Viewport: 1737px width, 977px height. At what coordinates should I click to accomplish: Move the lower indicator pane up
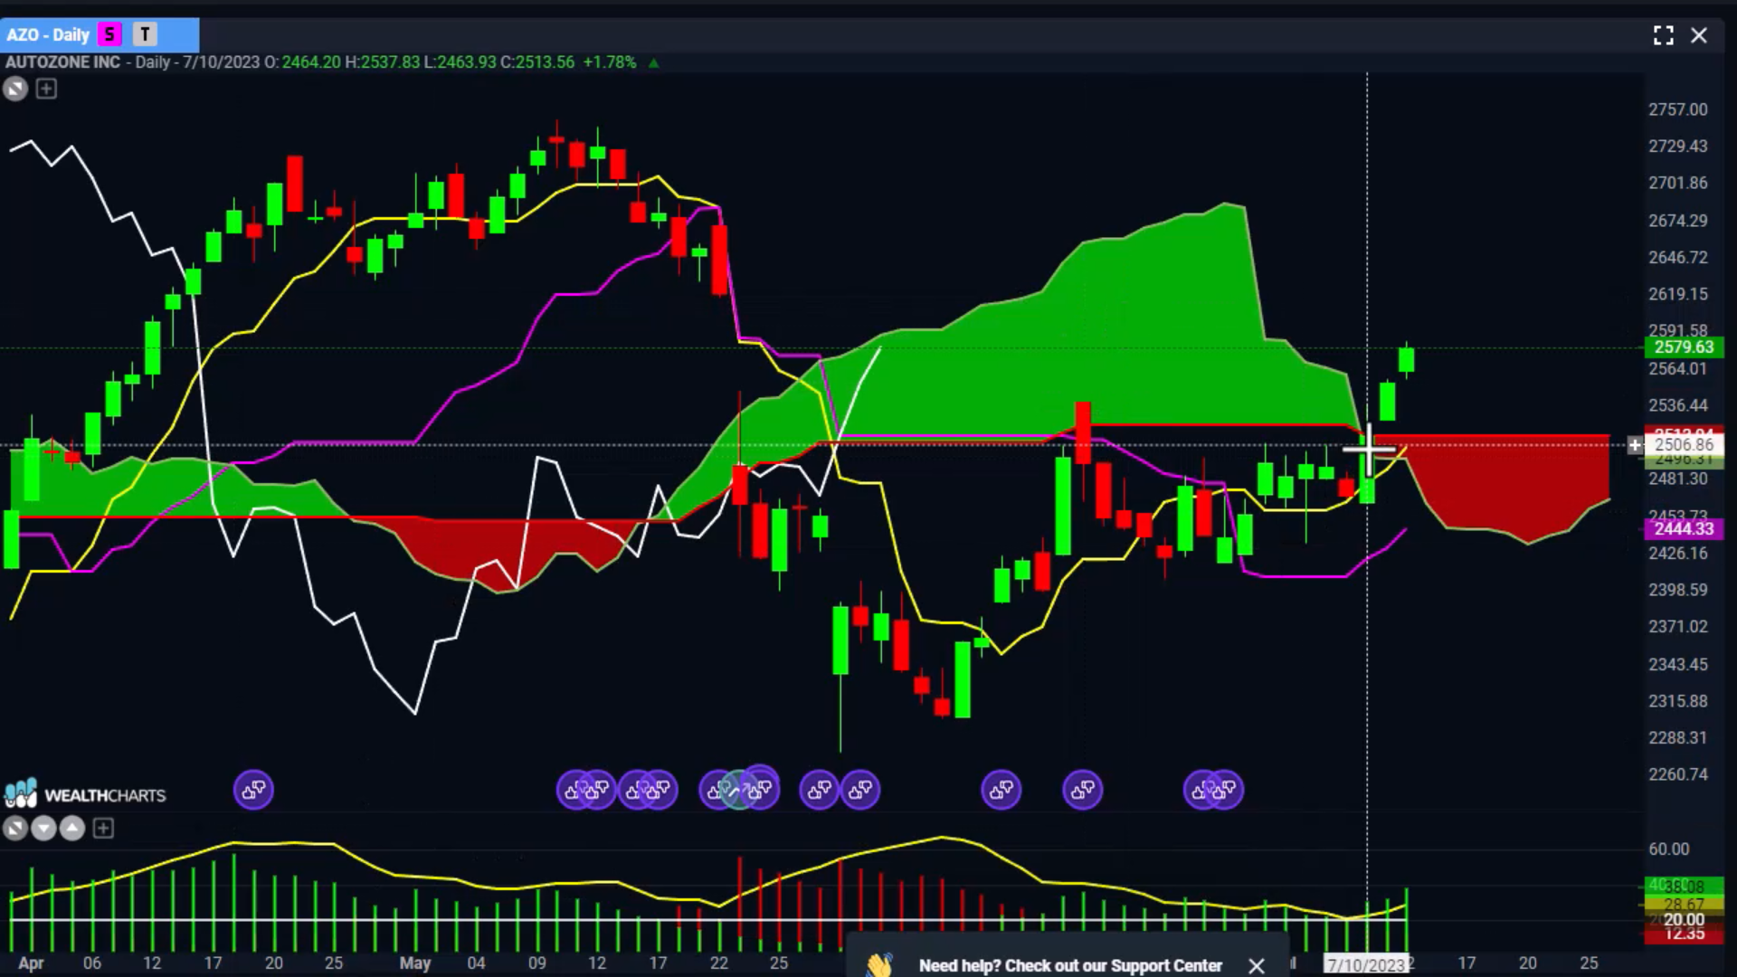[72, 828]
